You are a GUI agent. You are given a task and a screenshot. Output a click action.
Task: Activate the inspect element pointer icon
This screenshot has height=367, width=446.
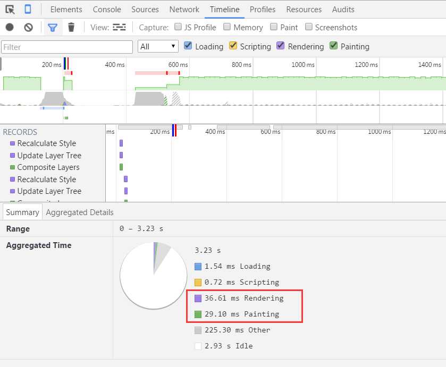(x=10, y=10)
